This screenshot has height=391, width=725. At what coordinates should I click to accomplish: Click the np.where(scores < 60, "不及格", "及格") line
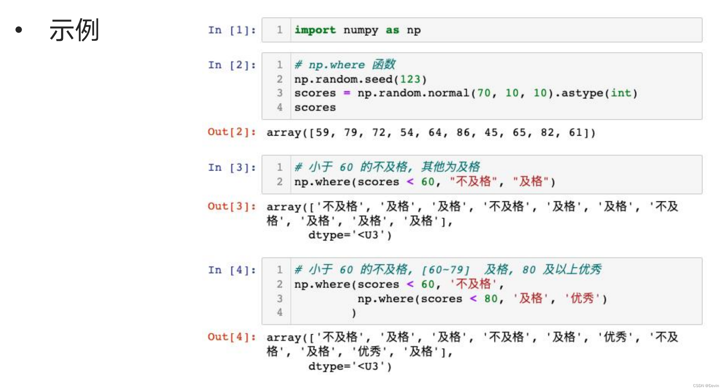(x=425, y=182)
